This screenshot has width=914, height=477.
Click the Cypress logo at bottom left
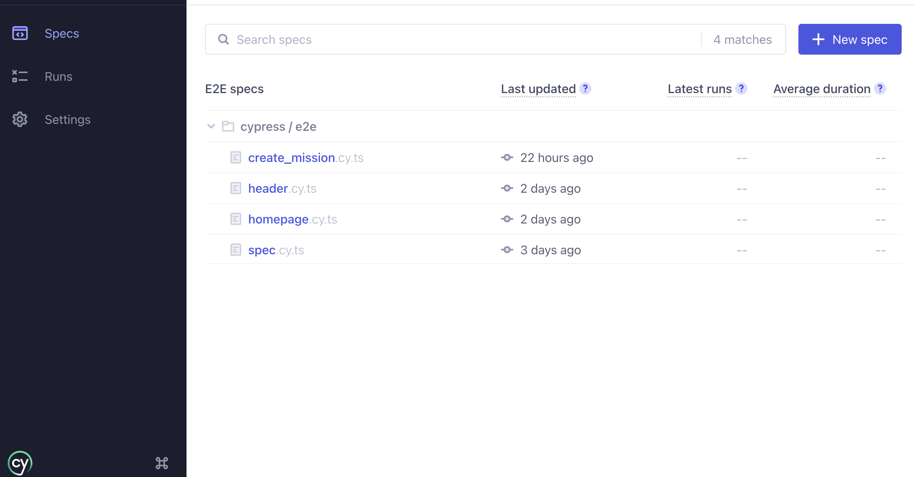pos(20,463)
